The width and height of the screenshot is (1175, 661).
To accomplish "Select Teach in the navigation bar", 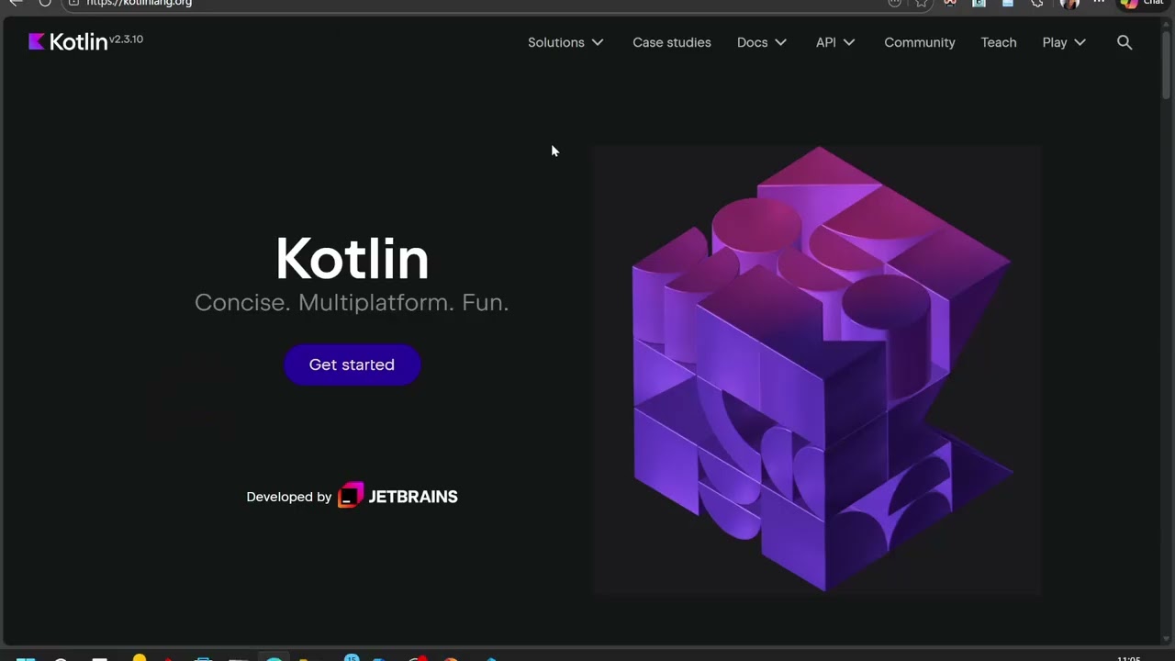I will (999, 42).
